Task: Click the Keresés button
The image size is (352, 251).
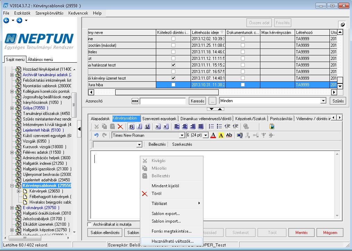Action: [x=198, y=101]
